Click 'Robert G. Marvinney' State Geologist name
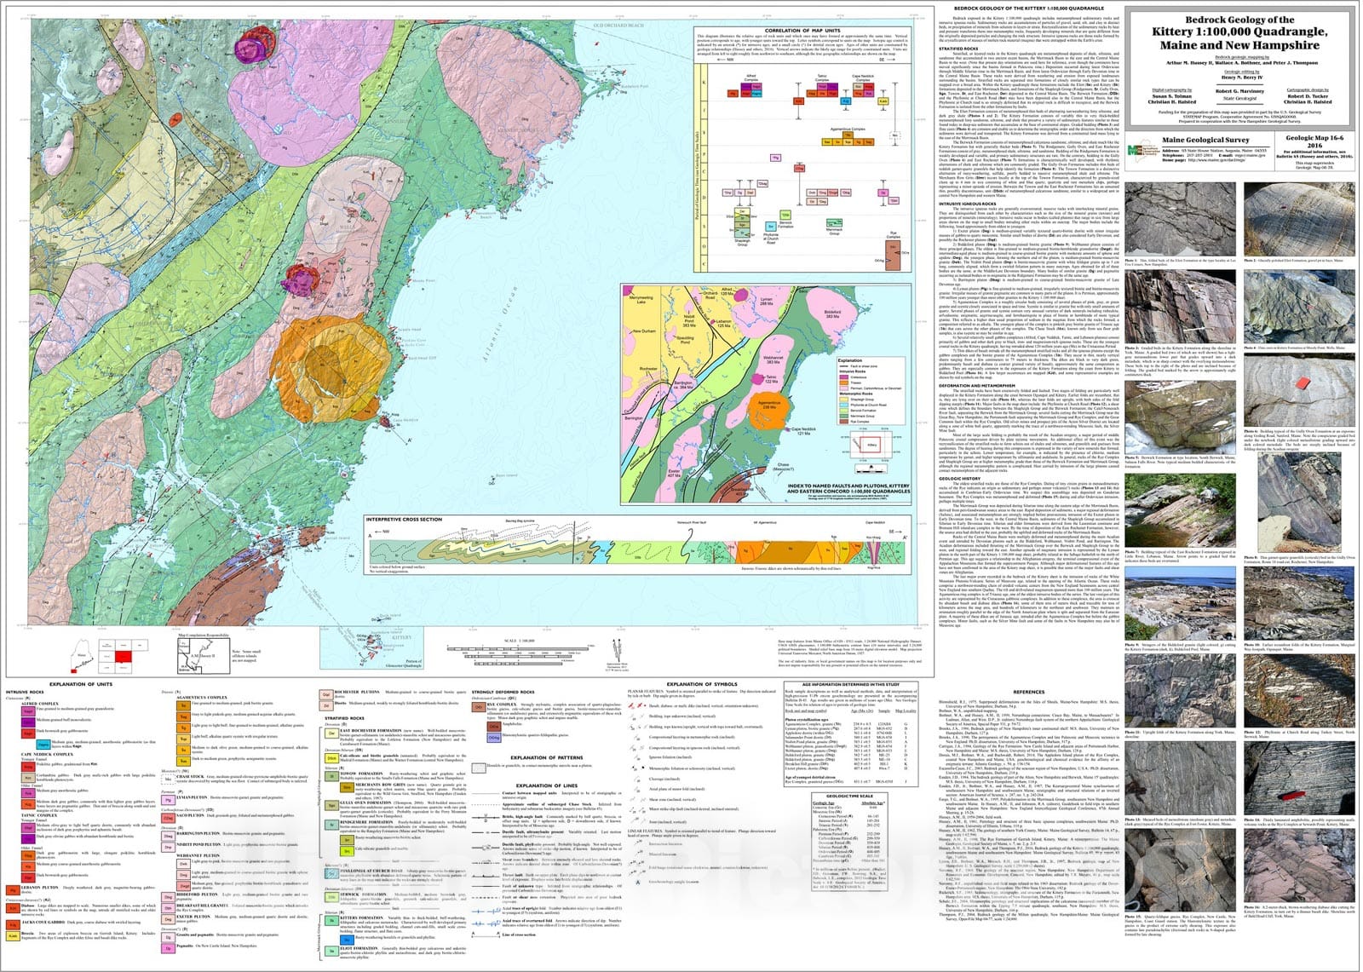The image size is (1363, 972). (x=1239, y=91)
